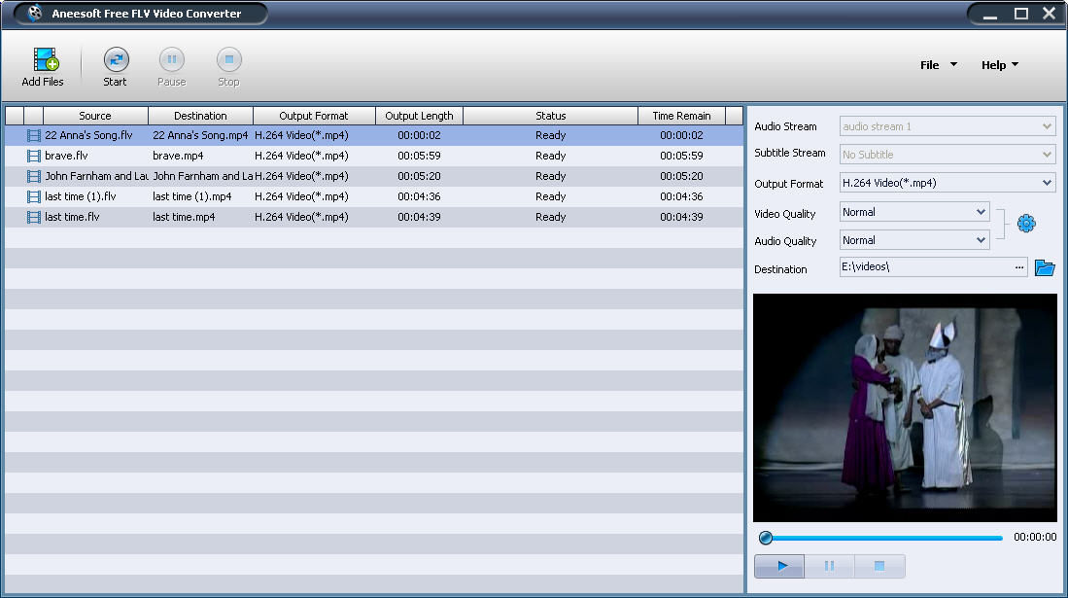1068x598 pixels.
Task: Click the preview seek slider handle
Action: click(766, 538)
